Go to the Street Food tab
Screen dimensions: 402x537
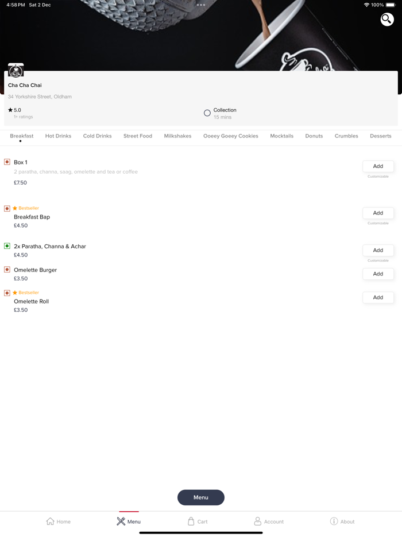(x=137, y=136)
